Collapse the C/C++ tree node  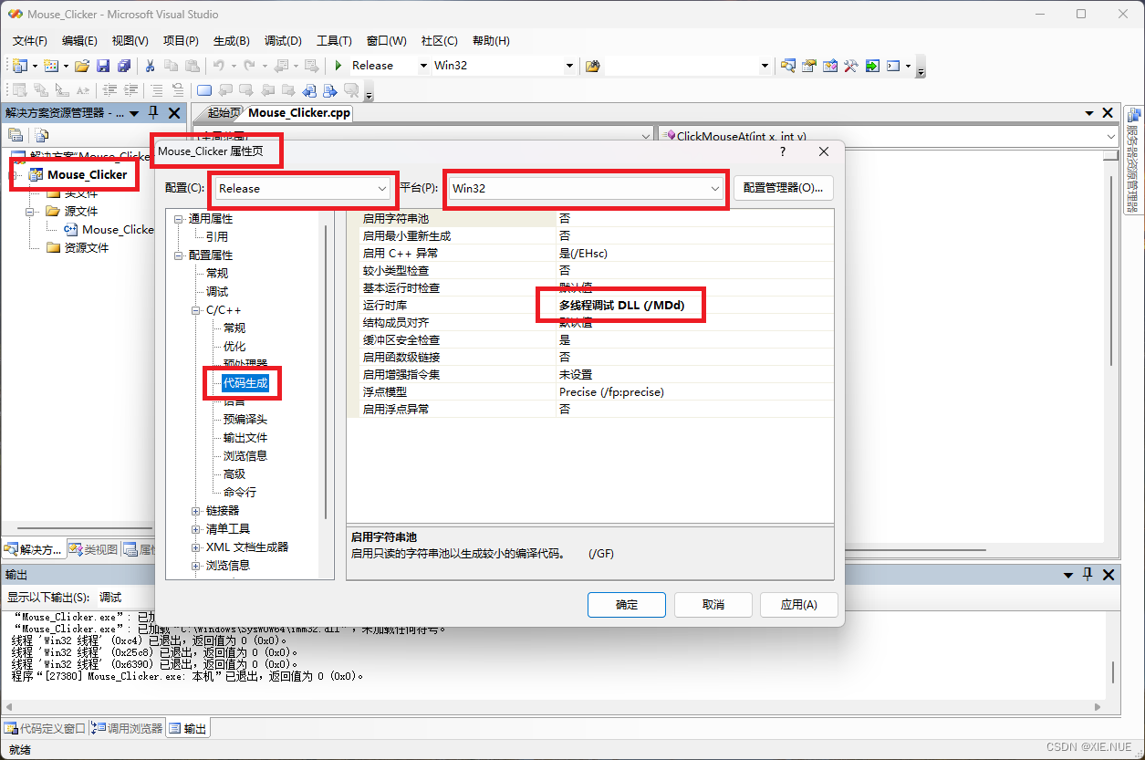coord(196,310)
